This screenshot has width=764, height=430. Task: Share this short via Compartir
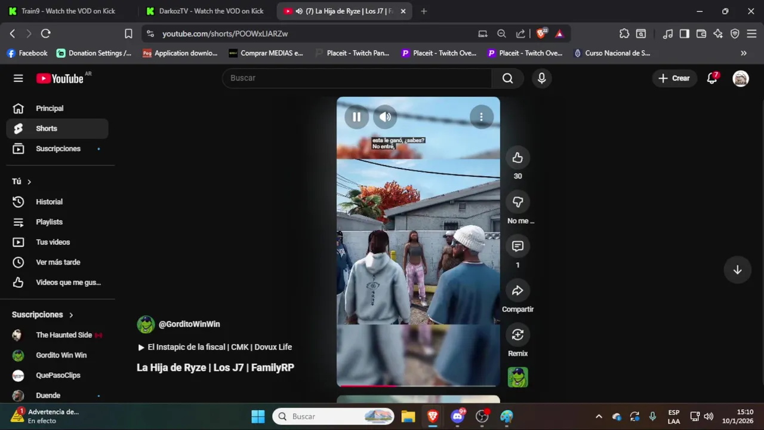(517, 290)
